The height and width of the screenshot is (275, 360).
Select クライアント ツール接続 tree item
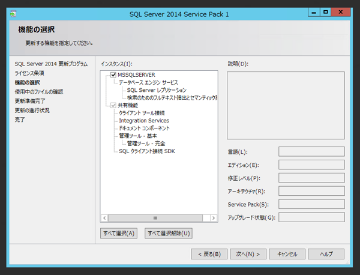coord(142,113)
